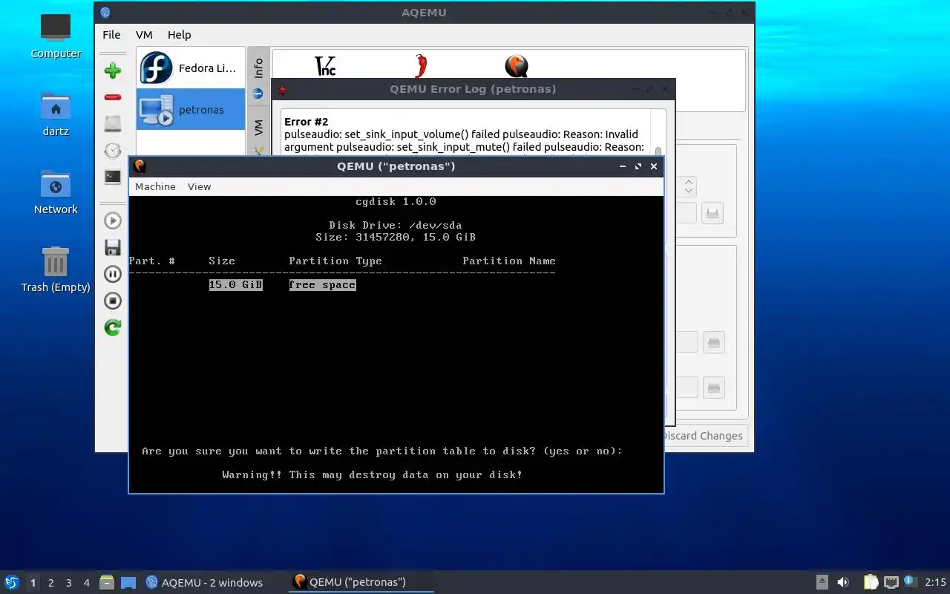Open the Help menu in AQEMU

coord(179,34)
